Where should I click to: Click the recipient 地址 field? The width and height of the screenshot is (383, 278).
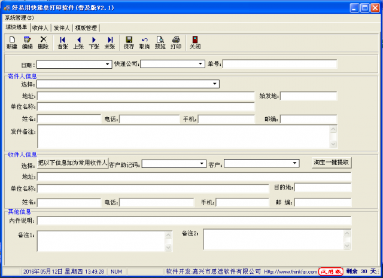[x=194, y=176]
